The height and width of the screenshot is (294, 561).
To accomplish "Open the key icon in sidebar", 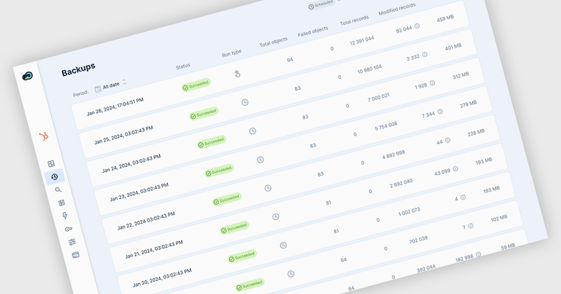I will (69, 229).
